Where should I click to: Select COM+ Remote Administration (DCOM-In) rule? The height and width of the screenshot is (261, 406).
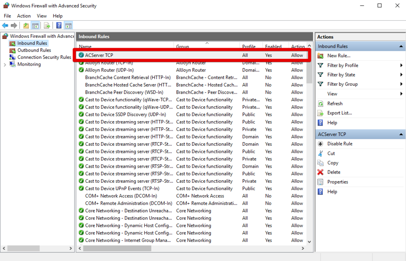pyautogui.click(x=191, y=203)
